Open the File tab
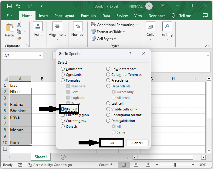 9,16
